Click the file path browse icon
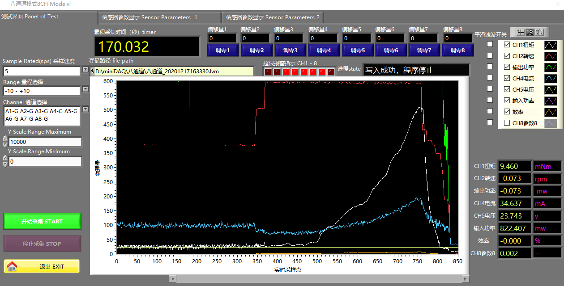Image resolution: width=564 pixels, height=286 pixels. pyautogui.click(x=92, y=71)
